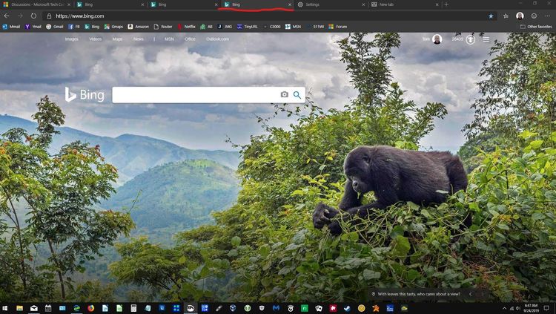This screenshot has width=556, height=314.
Task: Open the Mail app from the taskbar
Action: [x=33, y=308]
